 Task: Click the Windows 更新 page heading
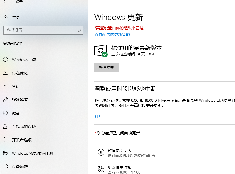119,17
